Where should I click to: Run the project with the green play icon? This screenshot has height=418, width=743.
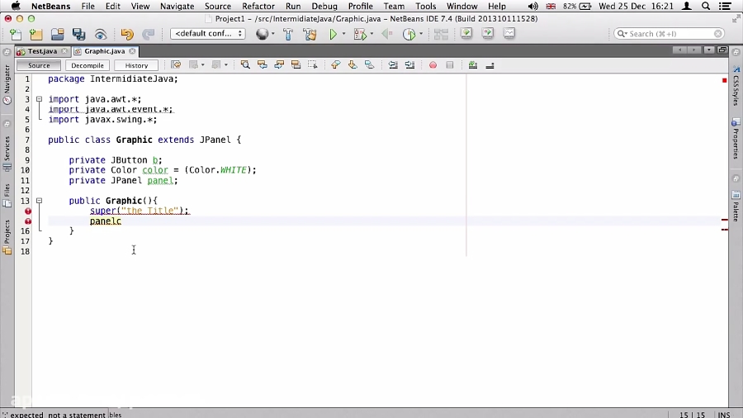click(x=334, y=34)
